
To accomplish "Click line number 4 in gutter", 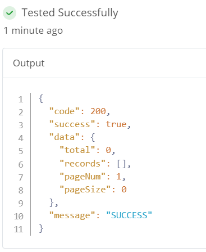I will 21,138.
